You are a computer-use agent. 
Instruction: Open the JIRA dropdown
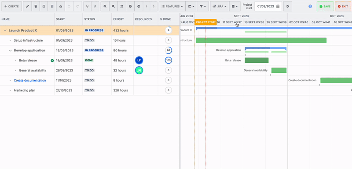220,7
